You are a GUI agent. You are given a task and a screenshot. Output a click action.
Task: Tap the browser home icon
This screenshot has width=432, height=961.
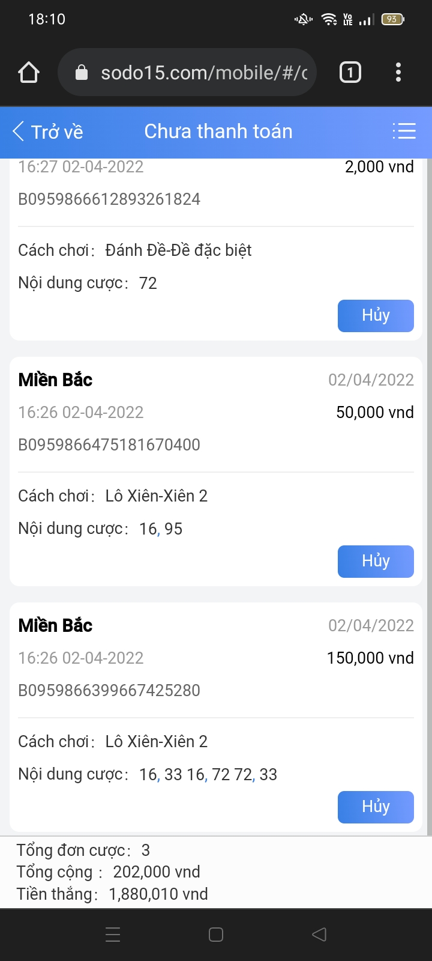click(x=29, y=73)
